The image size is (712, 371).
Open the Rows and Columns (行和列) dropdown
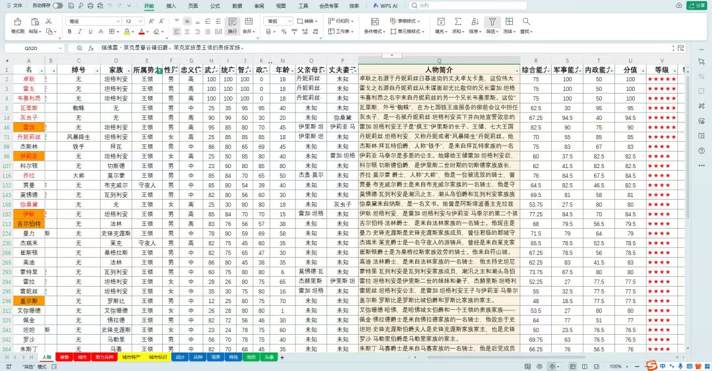coord(341,21)
